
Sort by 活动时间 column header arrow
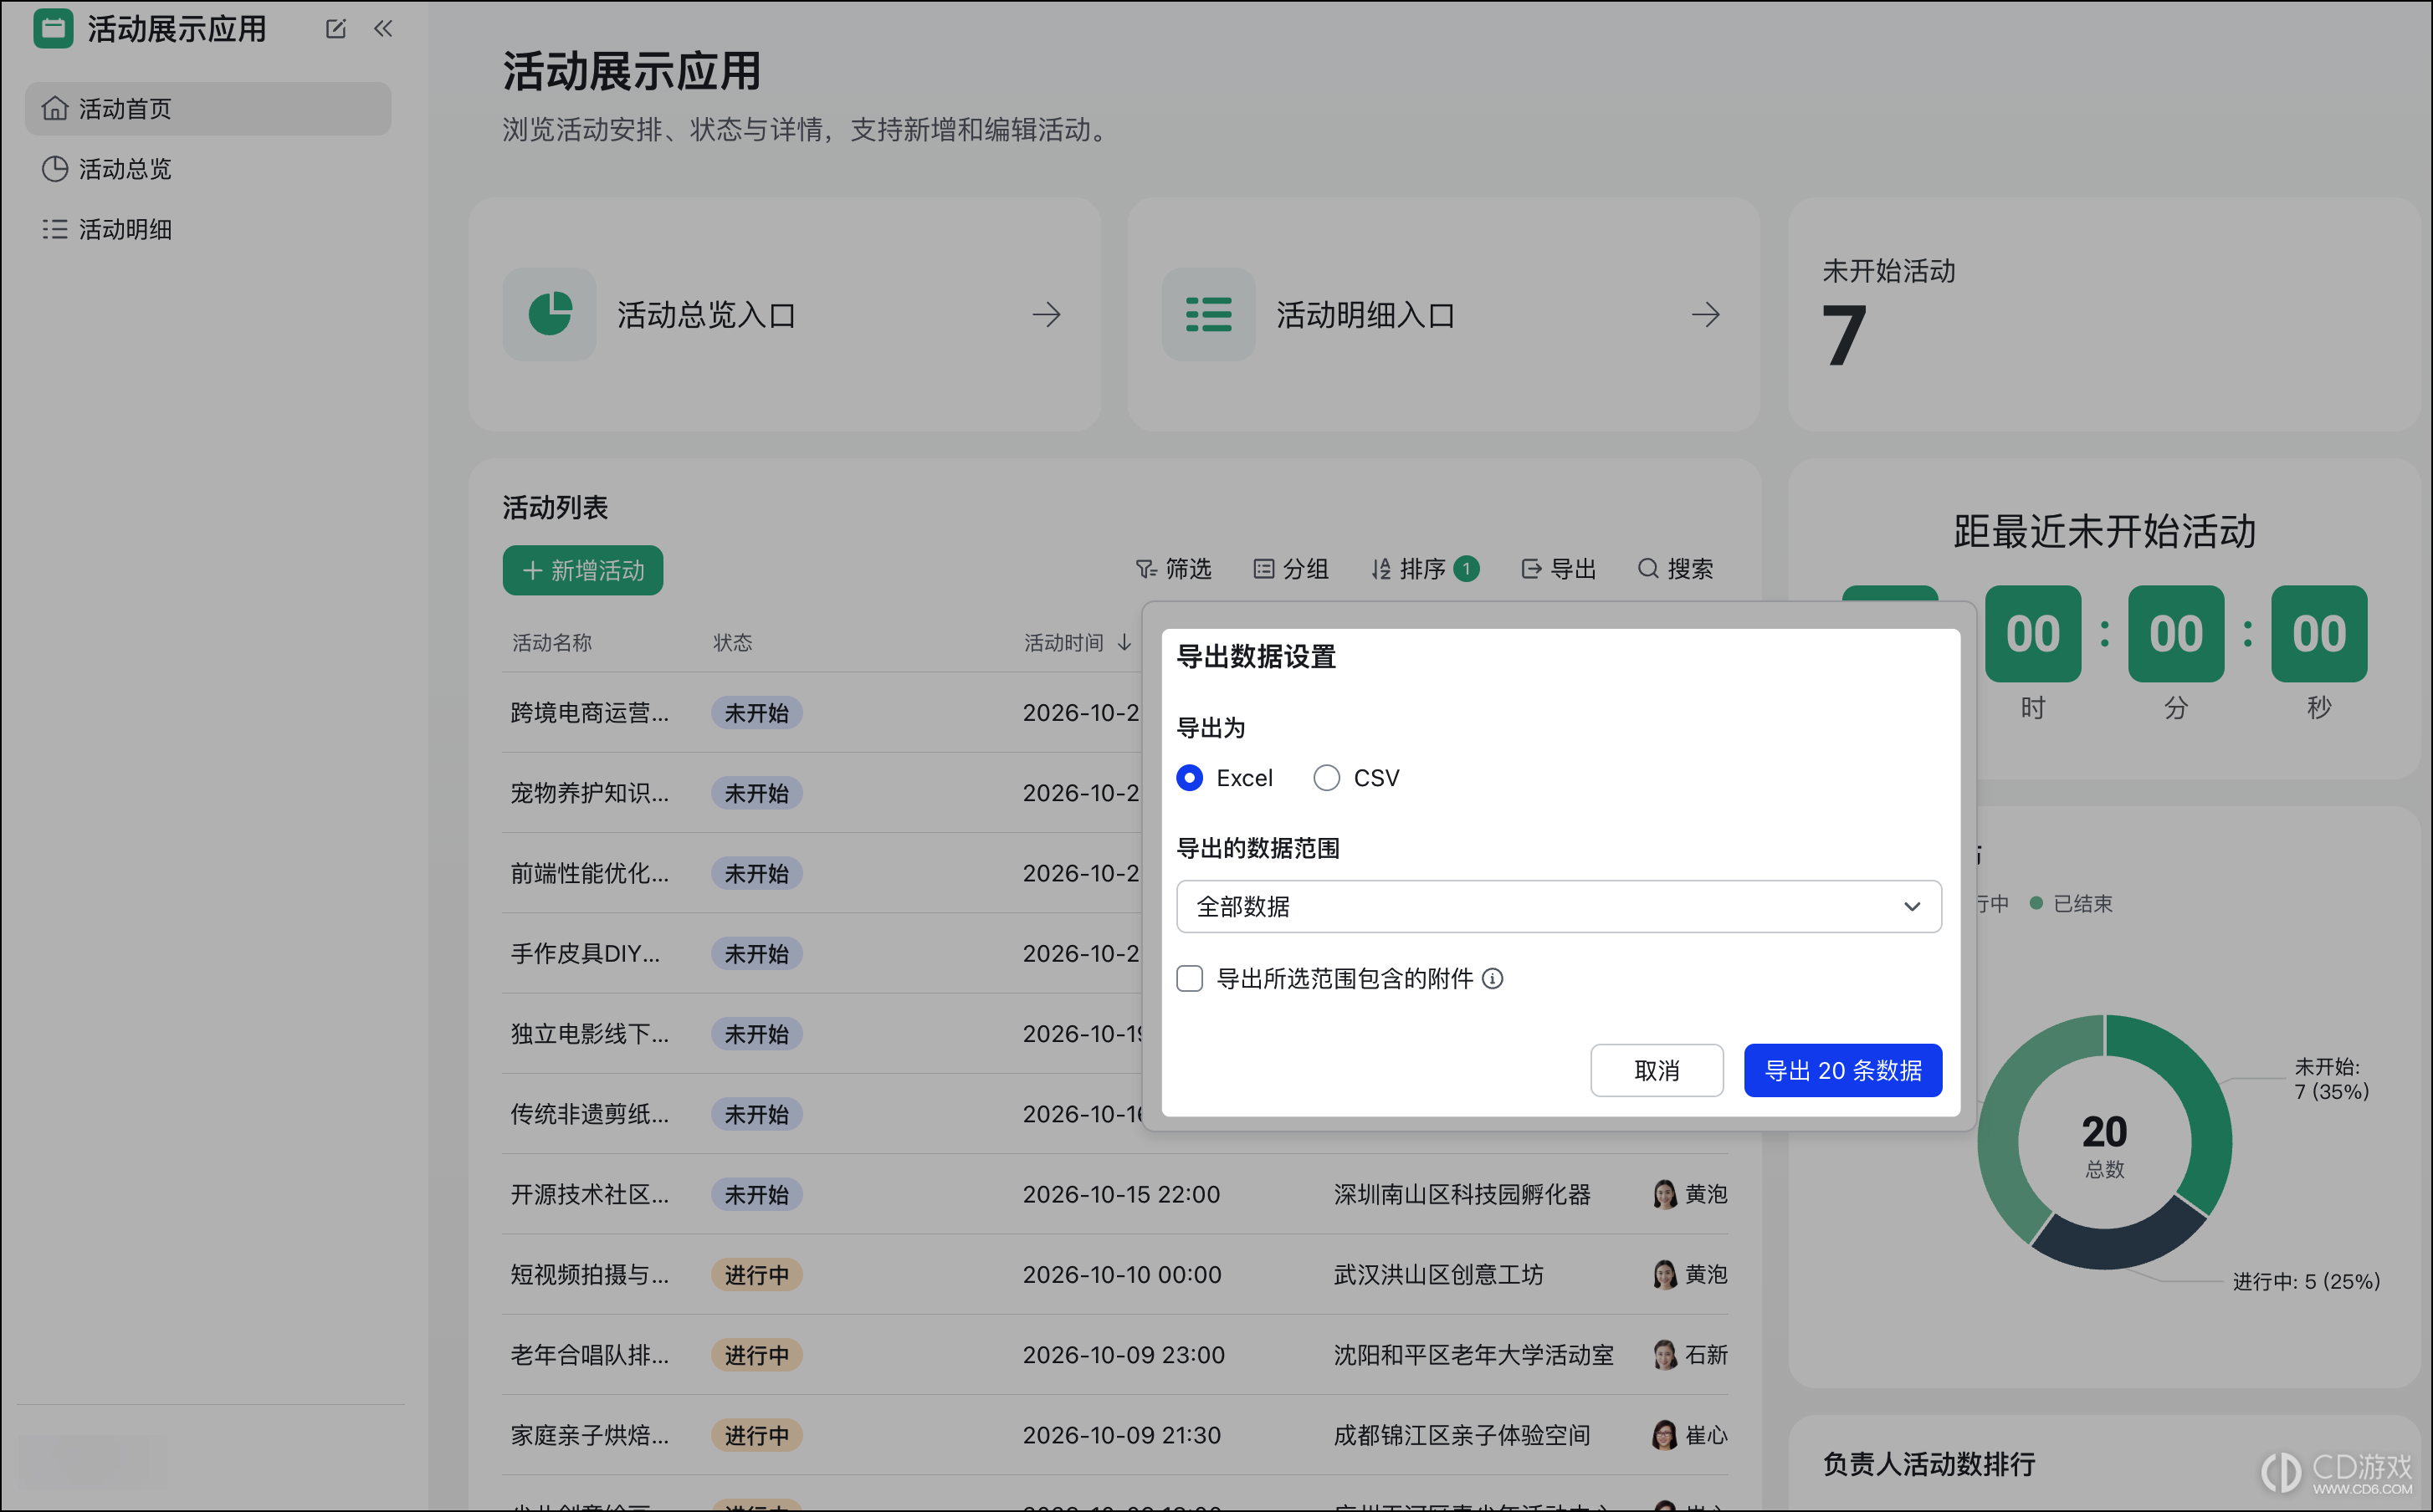[x=1124, y=642]
